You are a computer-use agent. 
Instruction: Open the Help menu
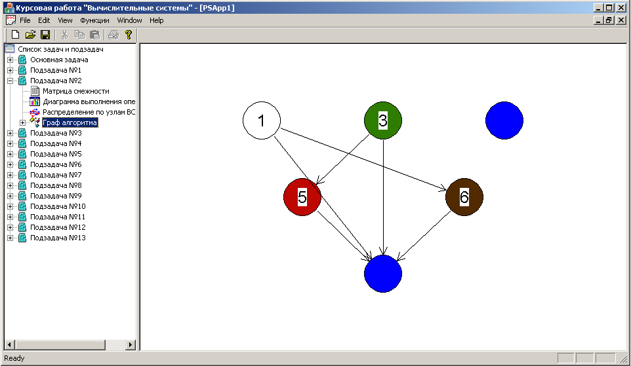(157, 20)
